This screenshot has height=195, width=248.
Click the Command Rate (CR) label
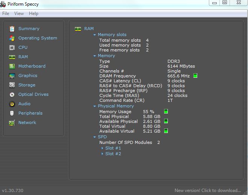122,100
